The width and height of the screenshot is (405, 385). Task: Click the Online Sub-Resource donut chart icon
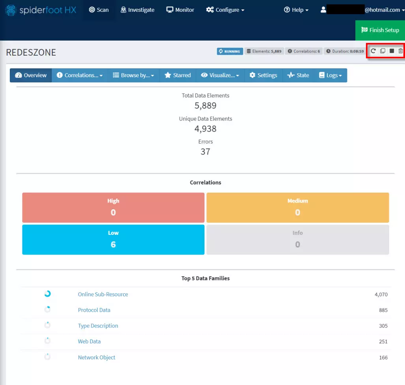(x=47, y=294)
